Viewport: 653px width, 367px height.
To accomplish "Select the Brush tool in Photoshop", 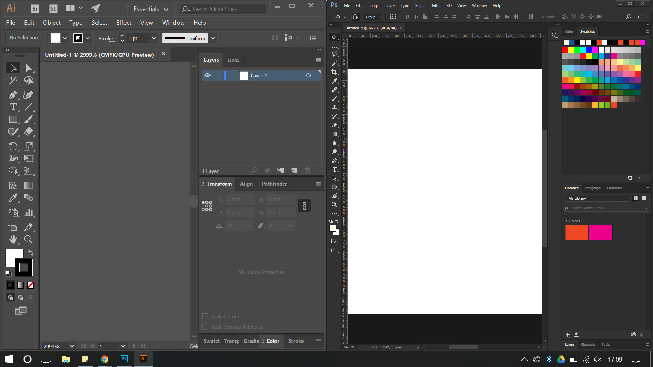I will (x=334, y=99).
